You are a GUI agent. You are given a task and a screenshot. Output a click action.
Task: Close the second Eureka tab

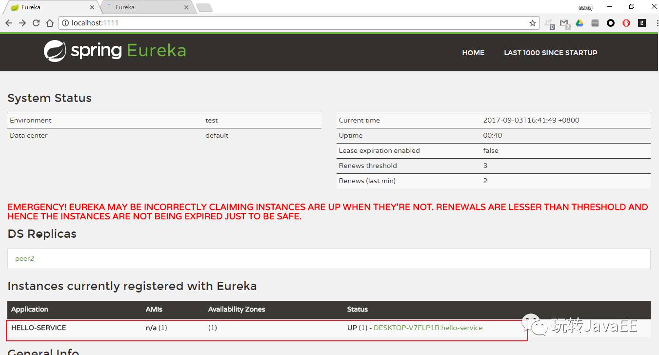(186, 7)
